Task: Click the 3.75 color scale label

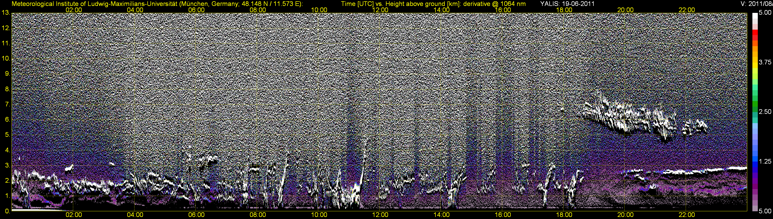Action: [x=766, y=62]
